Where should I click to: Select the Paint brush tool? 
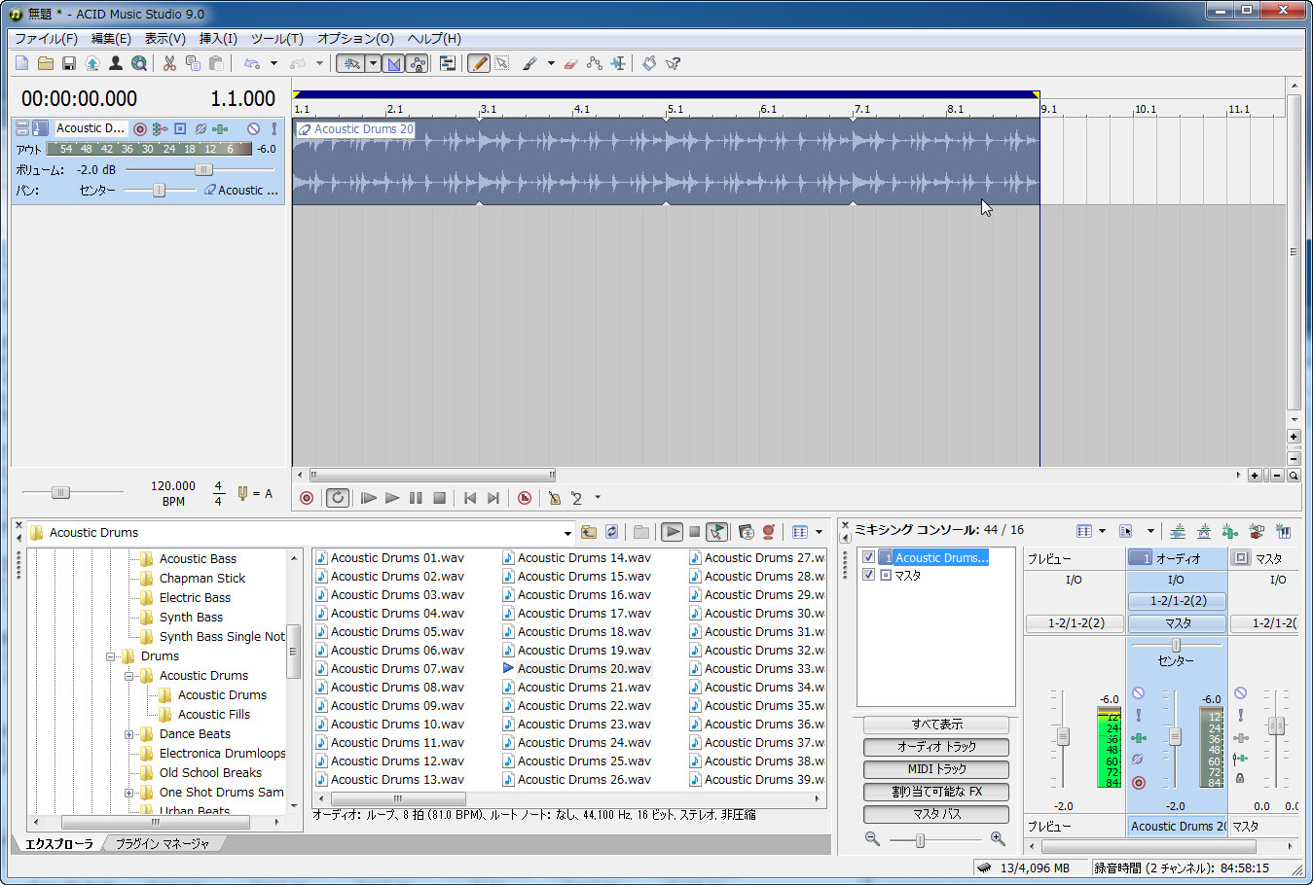click(x=529, y=63)
